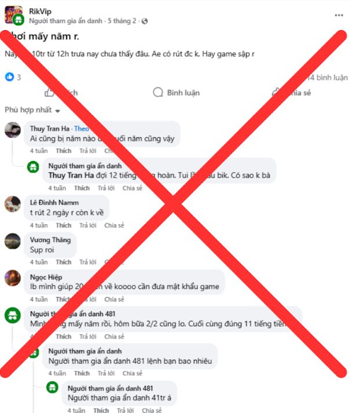Click the Chia sẻ share button under the post
The height and width of the screenshot is (413, 349).
coord(292,93)
